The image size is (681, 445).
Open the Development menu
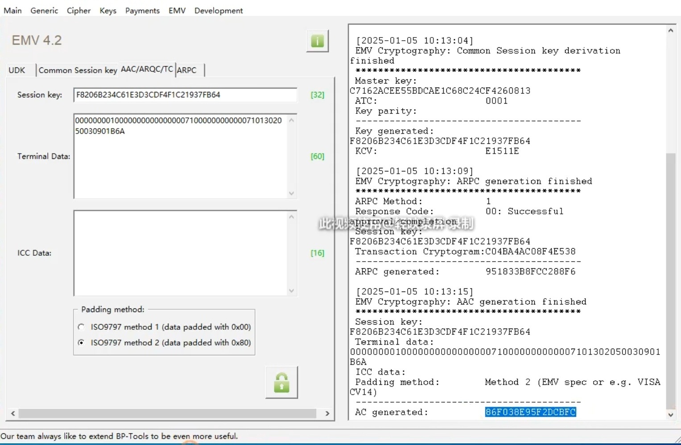[x=219, y=10]
